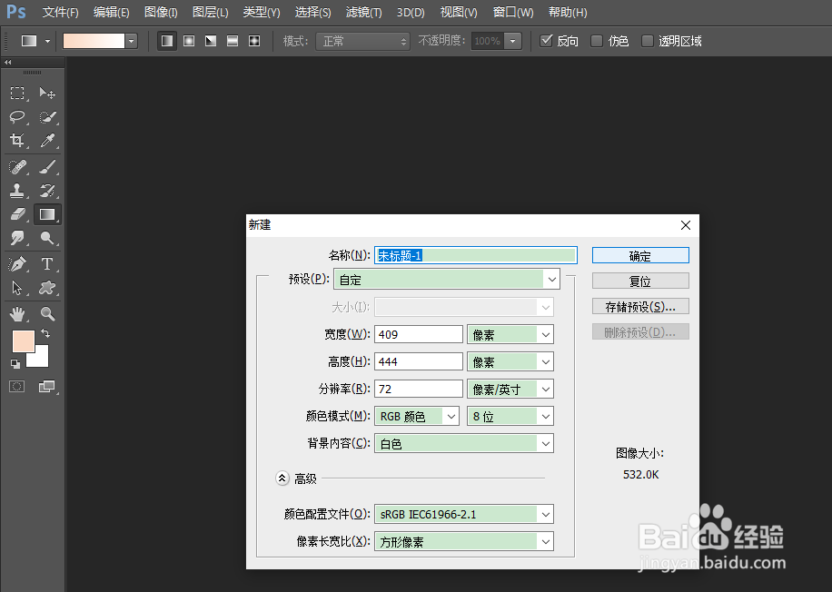The height and width of the screenshot is (592, 832).
Task: Select the Quick Selection tool
Action: [47, 117]
